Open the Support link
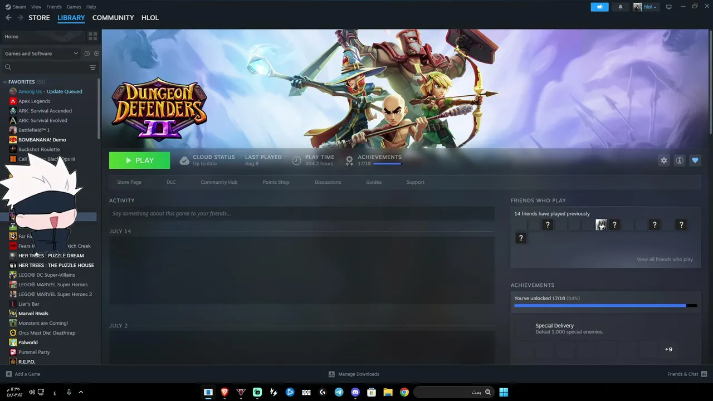The image size is (713, 401). point(416,182)
